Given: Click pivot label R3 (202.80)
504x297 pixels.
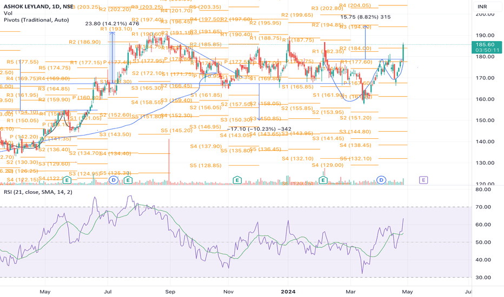Looking at the screenshot, I should pos(327,8).
